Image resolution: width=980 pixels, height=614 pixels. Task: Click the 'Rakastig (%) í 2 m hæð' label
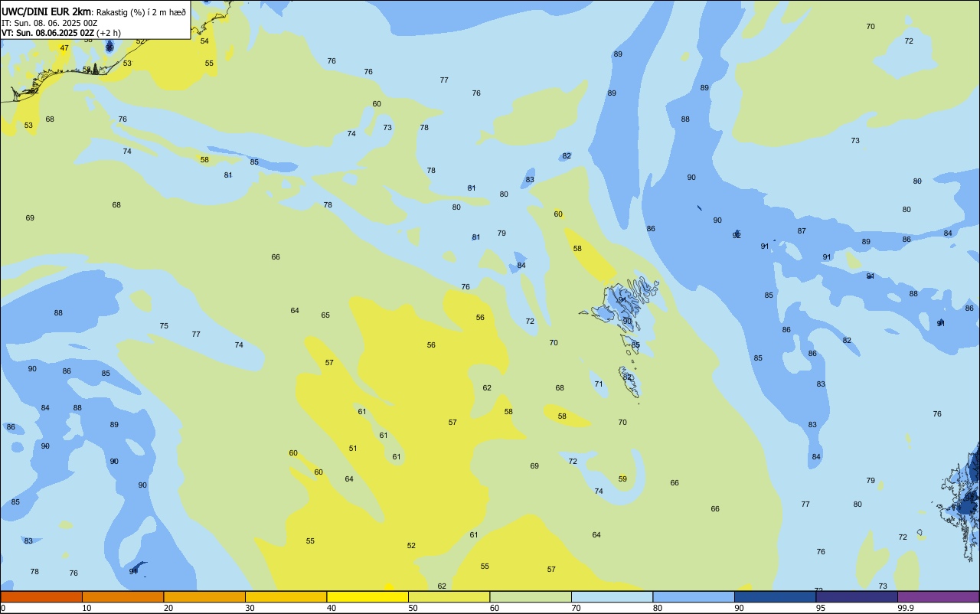141,12
